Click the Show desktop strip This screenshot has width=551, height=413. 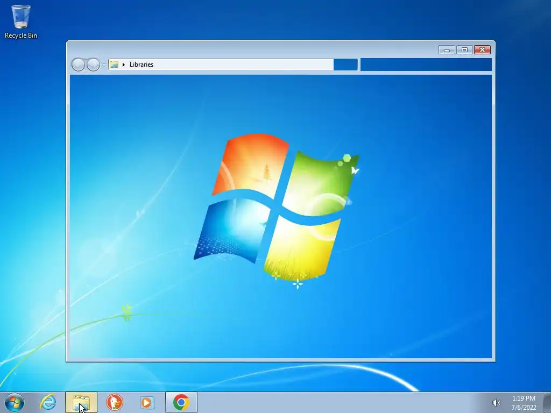pyautogui.click(x=547, y=402)
